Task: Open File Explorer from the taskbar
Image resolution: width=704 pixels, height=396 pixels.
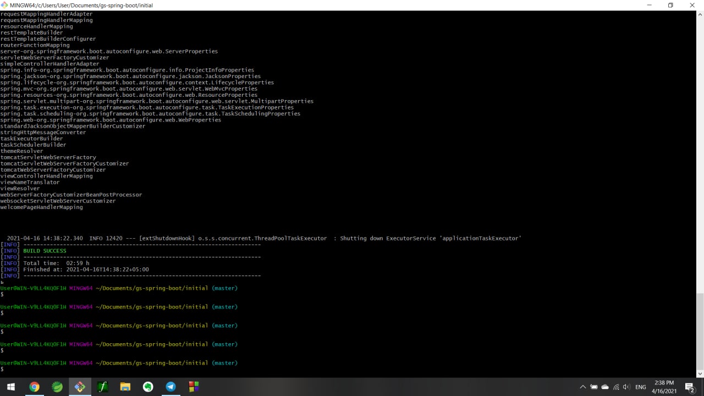Action: tap(125, 387)
